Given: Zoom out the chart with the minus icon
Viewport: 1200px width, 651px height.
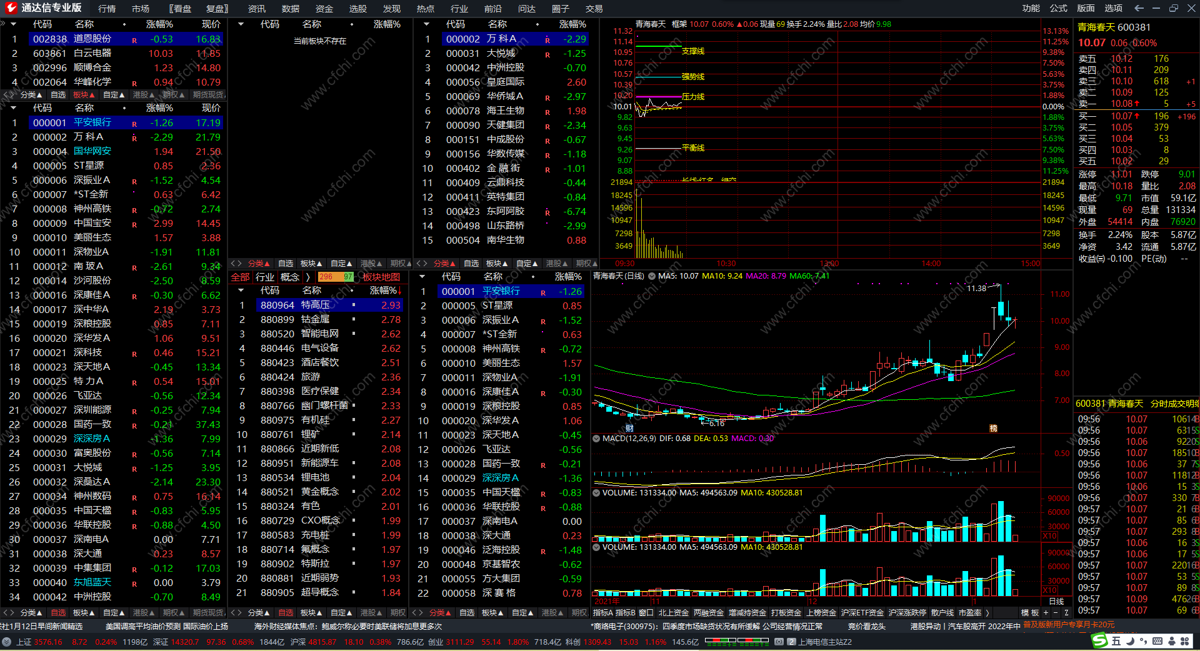Looking at the screenshot, I should (x=1056, y=613).
